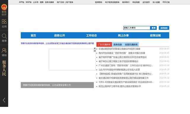Open news on 公路工程施工电子招投标管理培训
Image resolution: width=190 pixels, height=114 pixels.
[118, 61]
